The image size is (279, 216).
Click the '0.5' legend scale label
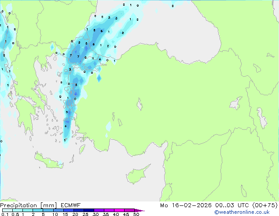[x=15, y=214]
